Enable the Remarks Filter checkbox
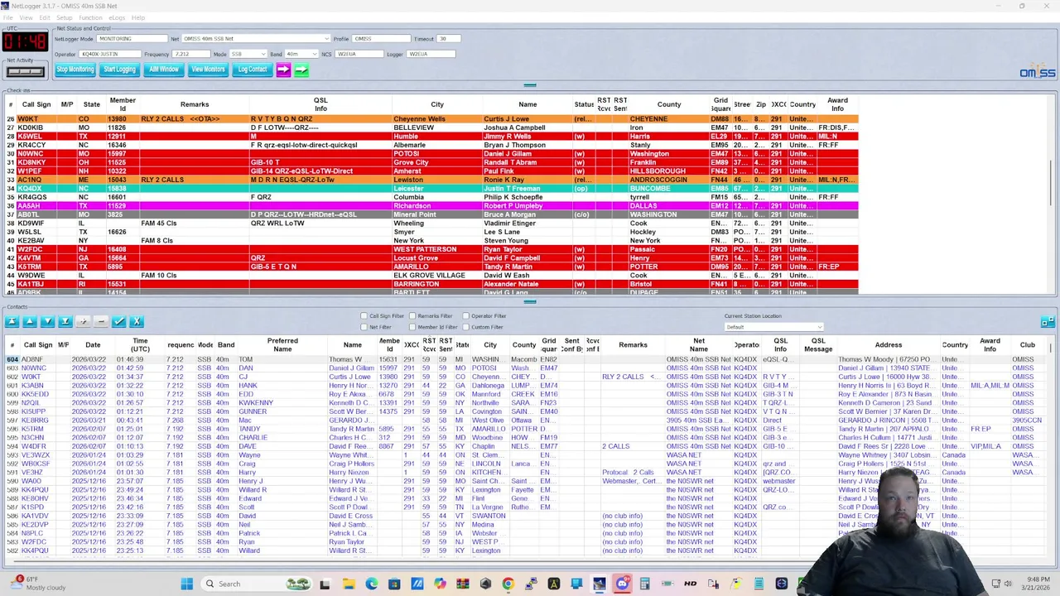This screenshot has width=1060, height=596. [x=412, y=316]
